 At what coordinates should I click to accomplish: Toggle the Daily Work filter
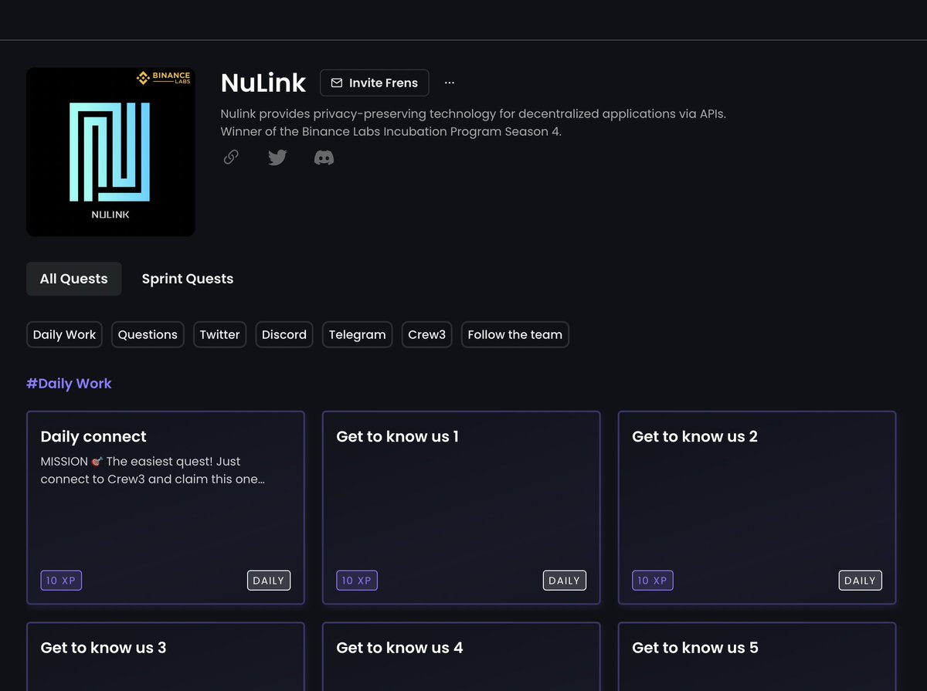click(x=64, y=334)
